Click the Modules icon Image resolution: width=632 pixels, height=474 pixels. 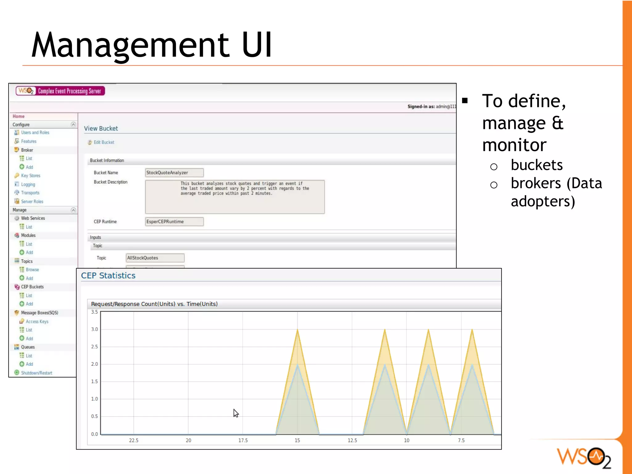[17, 235]
